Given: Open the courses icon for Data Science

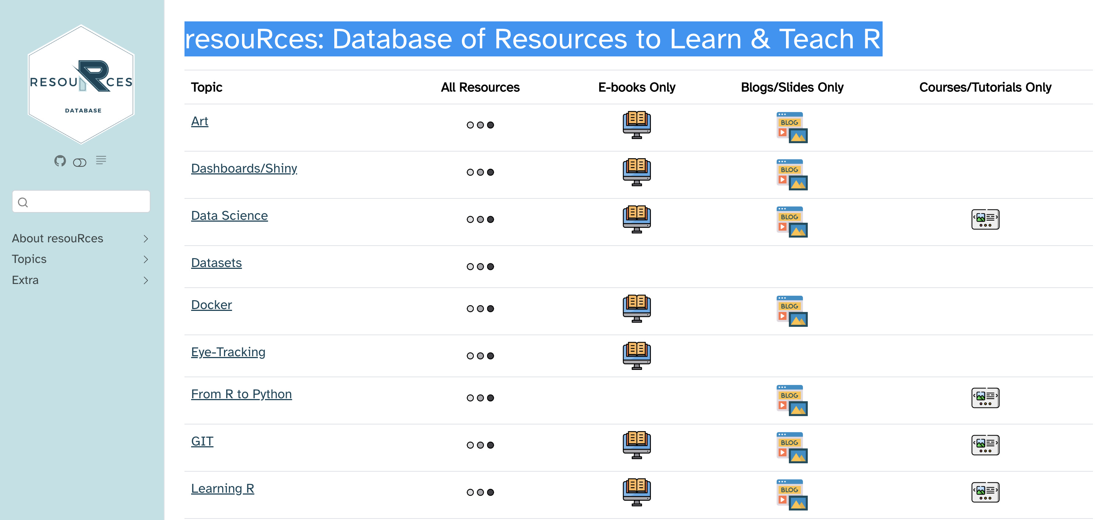Looking at the screenshot, I should point(985,219).
